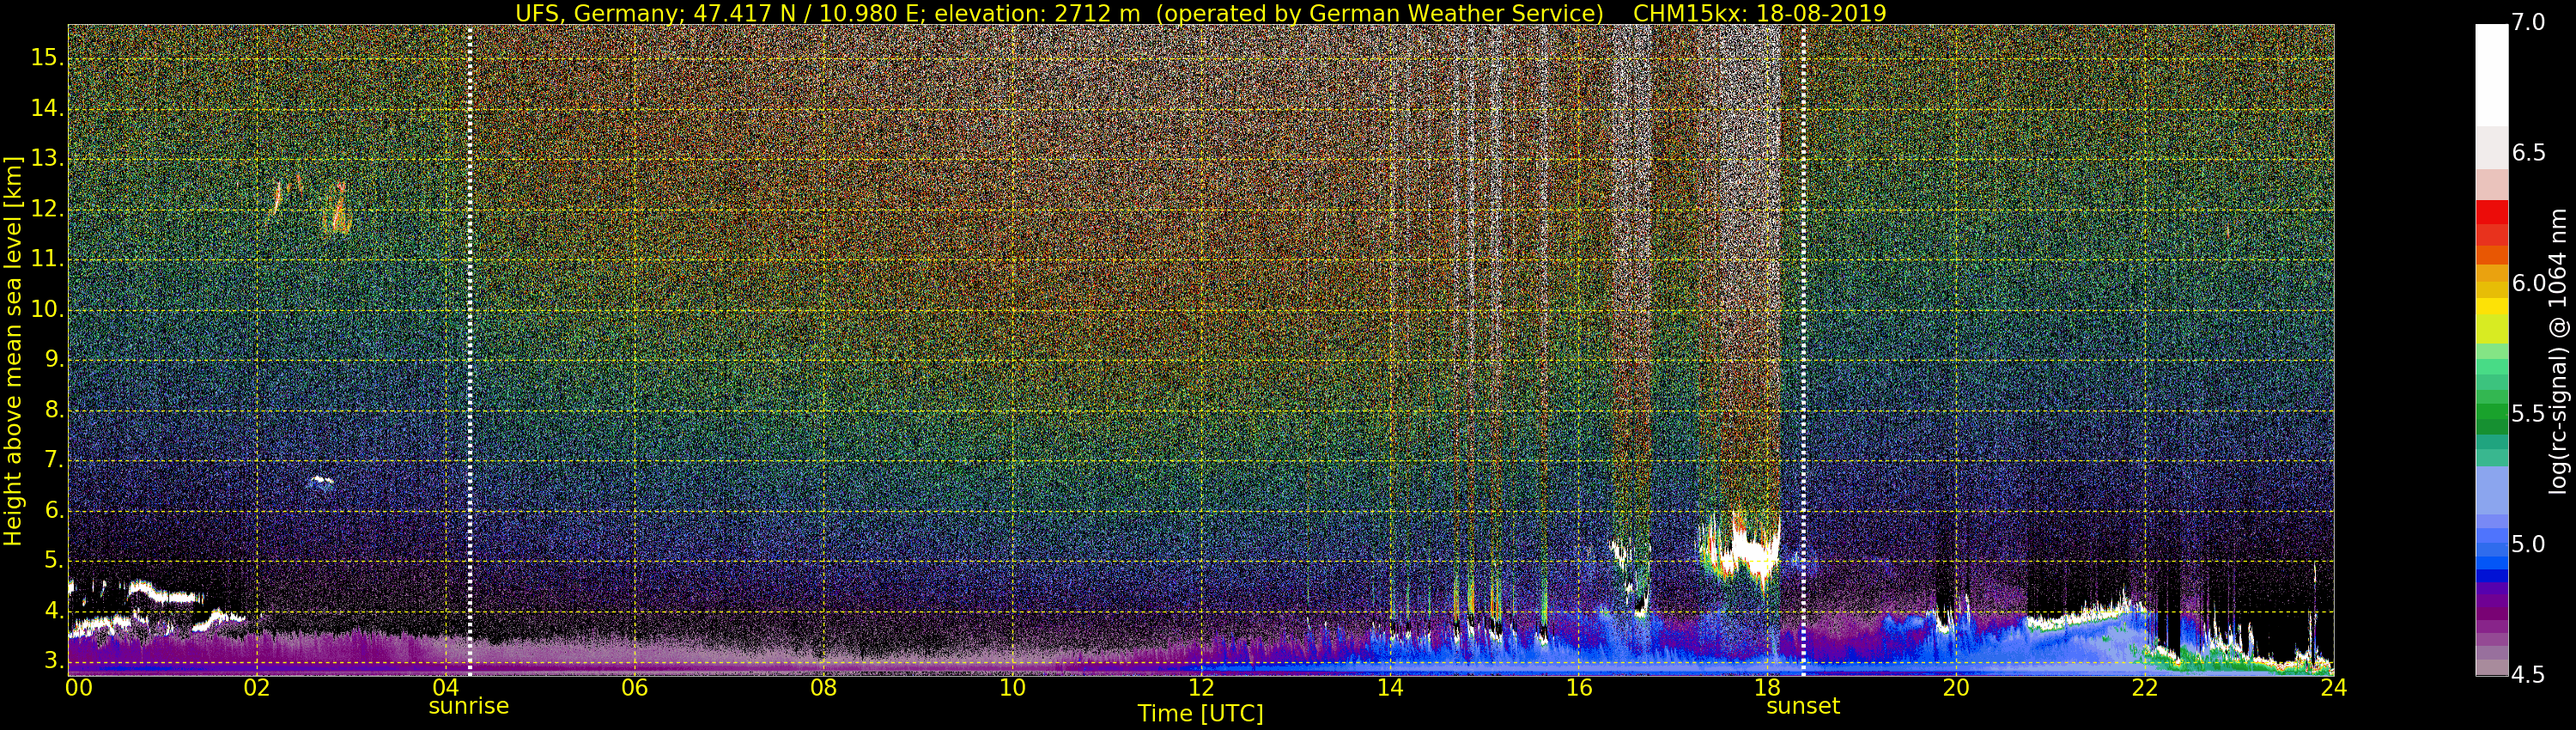Select the 00 tick on the time axis
The height and width of the screenshot is (730, 2576).
coord(79,688)
